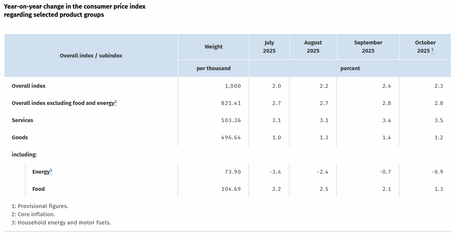Open footnote 2 link after 'food and energy'
Image resolution: width=455 pixels, height=236 pixels.
point(116,102)
